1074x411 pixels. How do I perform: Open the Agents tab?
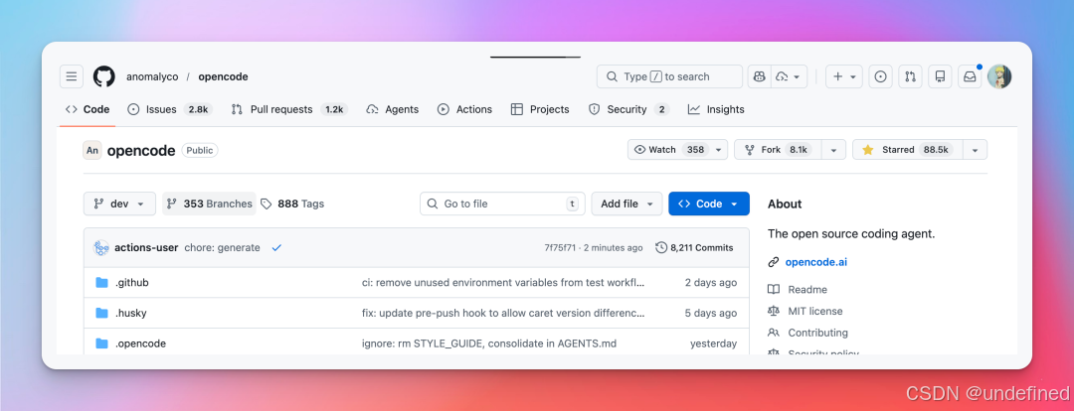point(393,109)
